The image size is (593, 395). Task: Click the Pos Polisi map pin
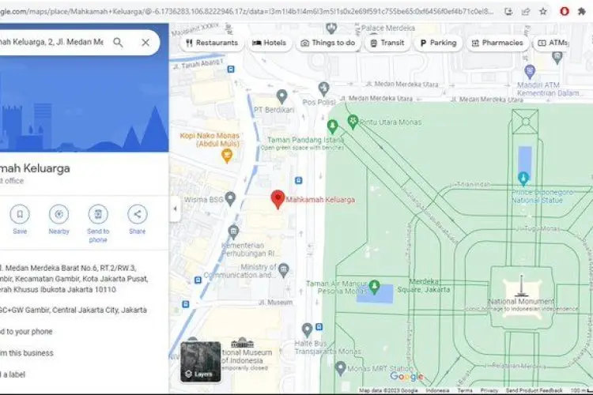coord(323,89)
